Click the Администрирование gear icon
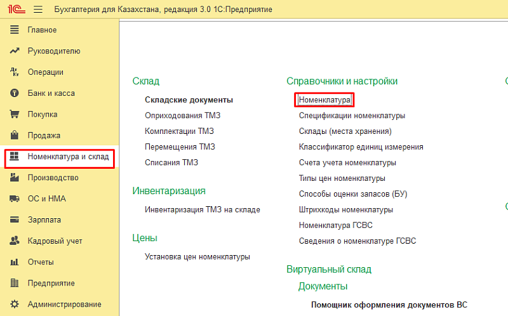 pyautogui.click(x=15, y=304)
